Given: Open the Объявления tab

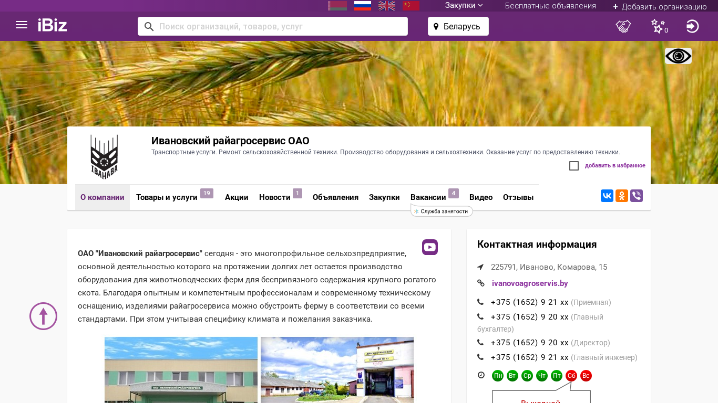Looking at the screenshot, I should 335,197.
